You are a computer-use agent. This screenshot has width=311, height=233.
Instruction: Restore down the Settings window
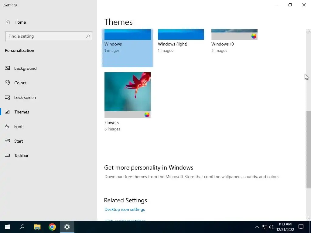(x=290, y=5)
